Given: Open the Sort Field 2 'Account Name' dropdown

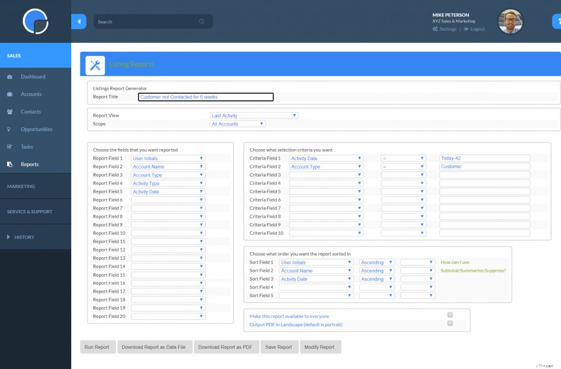Looking at the screenshot, I should click(x=316, y=270).
